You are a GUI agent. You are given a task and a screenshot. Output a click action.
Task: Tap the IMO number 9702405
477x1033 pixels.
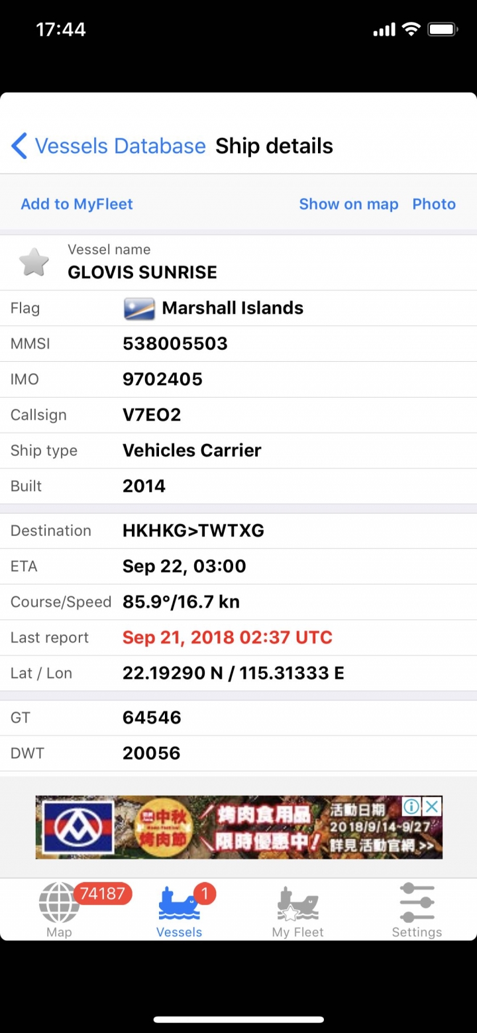click(162, 380)
